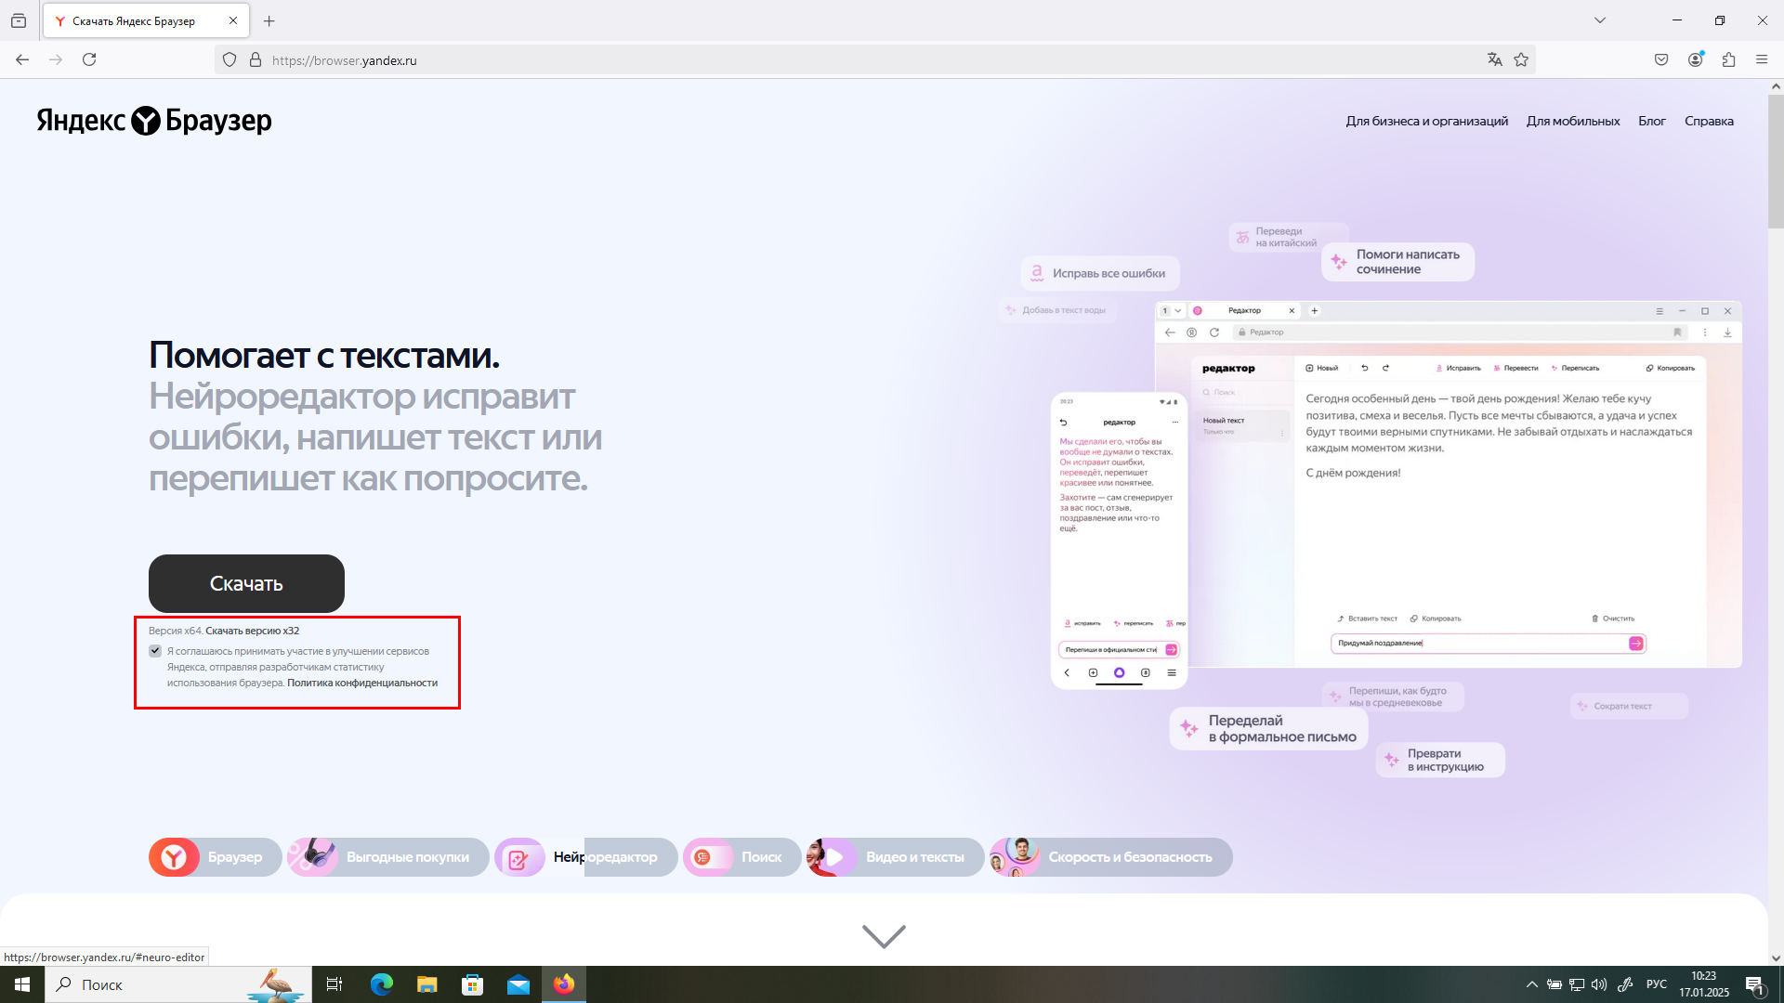Open the application hamburger menu

coord(1762,59)
